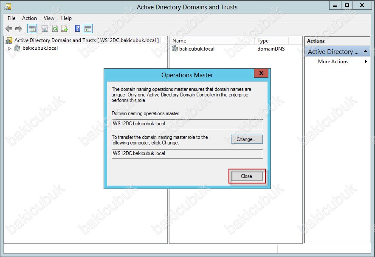Image resolution: width=375 pixels, height=257 pixels.
Task: Click the Domain naming operations master field
Action: click(187, 124)
